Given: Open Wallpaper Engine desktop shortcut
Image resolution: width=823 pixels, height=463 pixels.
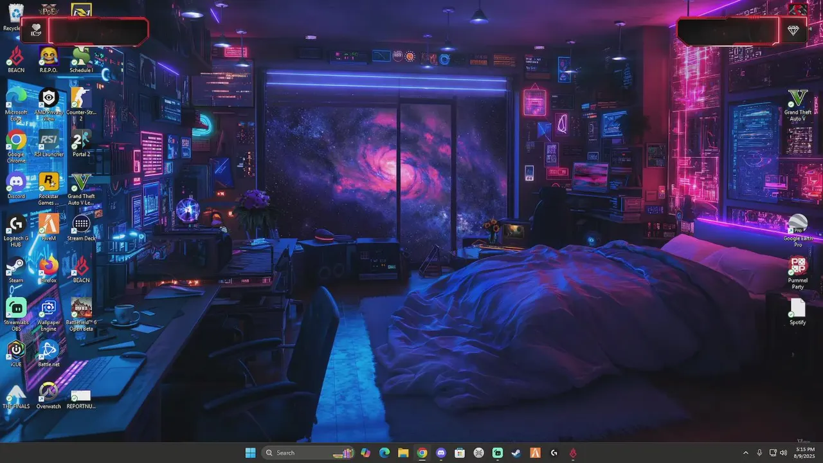Looking at the screenshot, I should [49, 315].
